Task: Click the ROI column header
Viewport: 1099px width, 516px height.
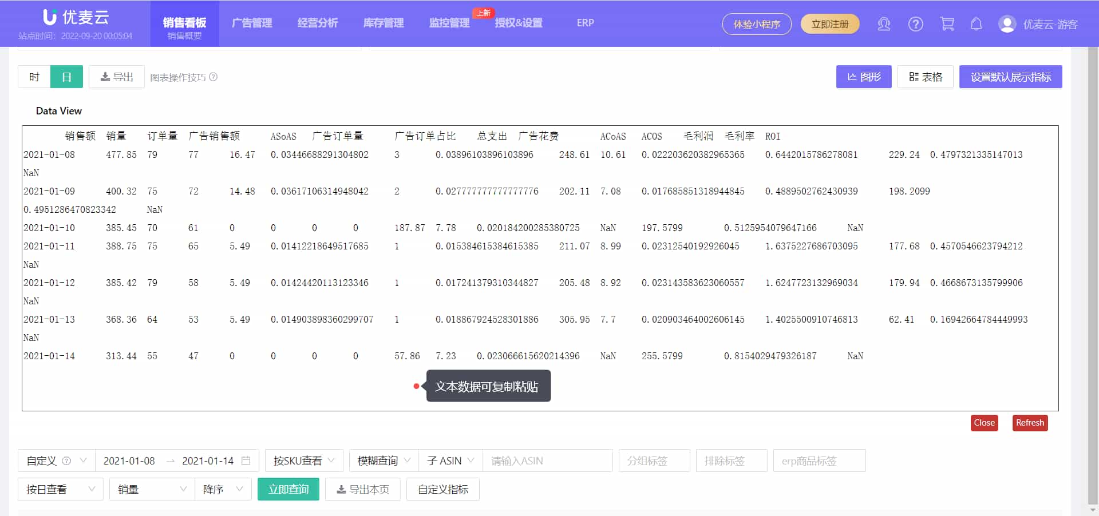Action: pyautogui.click(x=773, y=136)
